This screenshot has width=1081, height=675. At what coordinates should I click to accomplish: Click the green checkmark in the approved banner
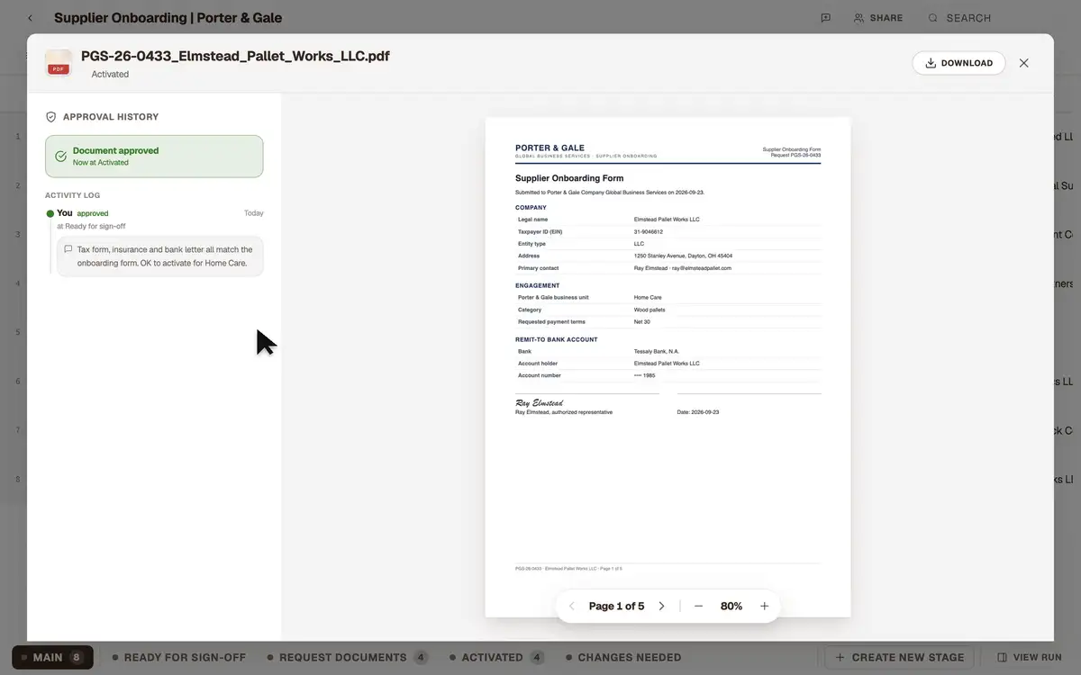[60, 157]
